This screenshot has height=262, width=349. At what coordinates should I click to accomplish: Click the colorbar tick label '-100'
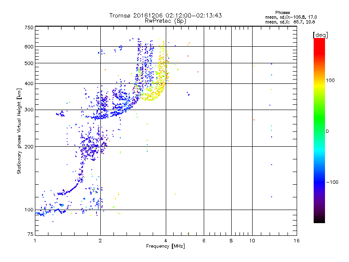click(332, 182)
